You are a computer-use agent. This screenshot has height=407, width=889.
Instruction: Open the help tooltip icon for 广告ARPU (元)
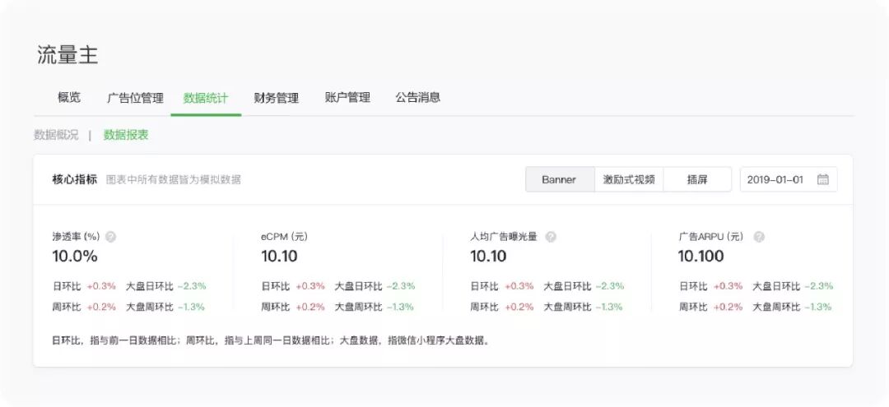click(x=759, y=237)
